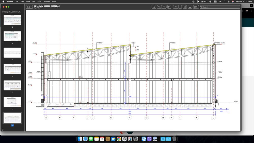Zoom in using the magnifier plus icon

click(x=164, y=7)
